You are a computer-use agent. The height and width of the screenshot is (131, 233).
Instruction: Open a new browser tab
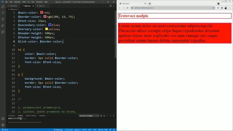150,4
